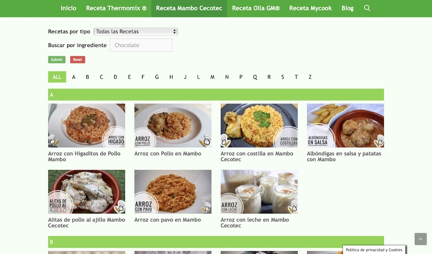Filter recipes by letter Z
Screen dimensions: 432x254
click(310, 77)
